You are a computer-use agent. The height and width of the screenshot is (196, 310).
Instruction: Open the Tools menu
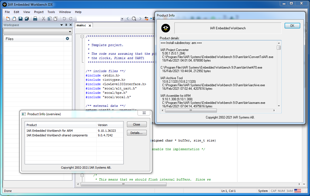pos(51,12)
